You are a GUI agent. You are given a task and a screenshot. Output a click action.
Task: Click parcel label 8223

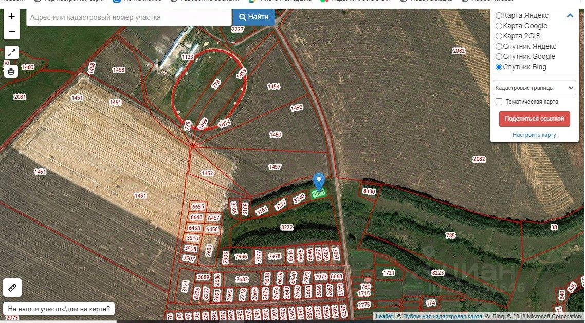(x=438, y=273)
